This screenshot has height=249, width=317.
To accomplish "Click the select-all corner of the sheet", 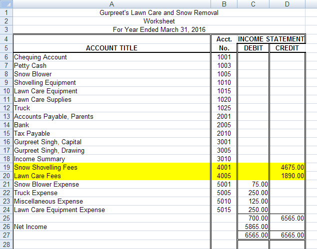I will (6, 4).
